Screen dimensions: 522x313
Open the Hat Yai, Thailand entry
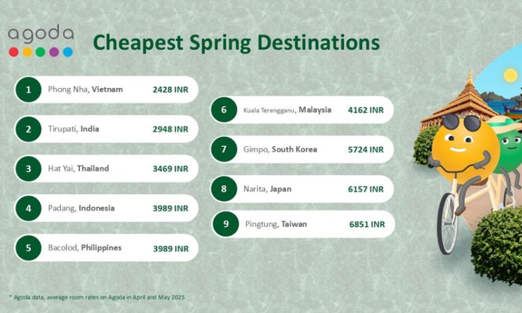(x=106, y=168)
